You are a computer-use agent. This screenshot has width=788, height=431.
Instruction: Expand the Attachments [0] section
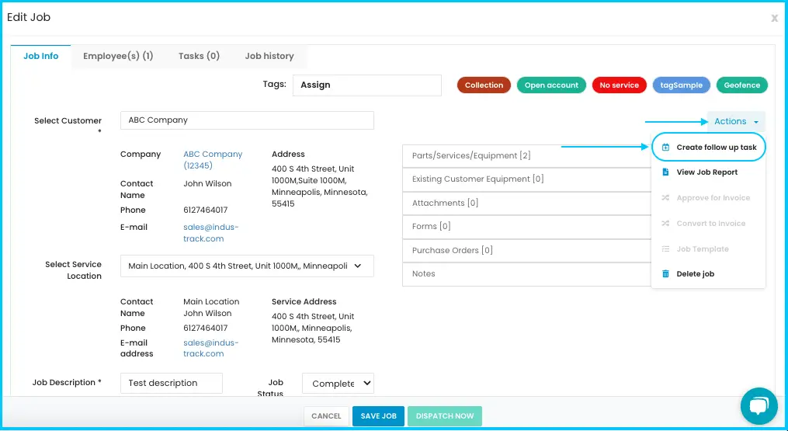pos(526,203)
